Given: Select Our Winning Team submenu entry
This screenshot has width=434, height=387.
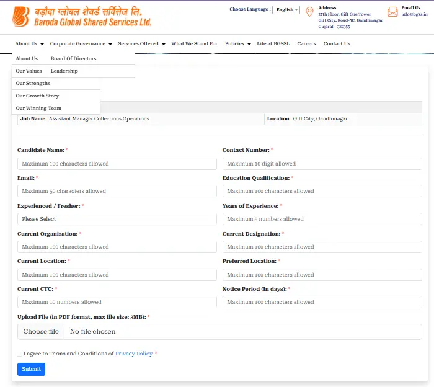Looking at the screenshot, I should [x=38, y=109].
